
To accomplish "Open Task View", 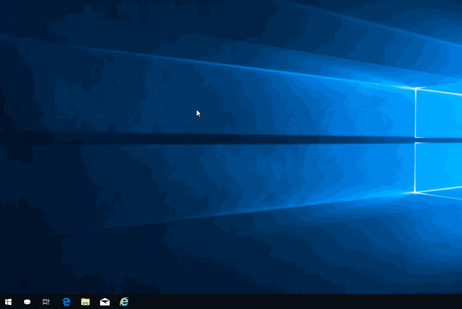I will (x=46, y=302).
